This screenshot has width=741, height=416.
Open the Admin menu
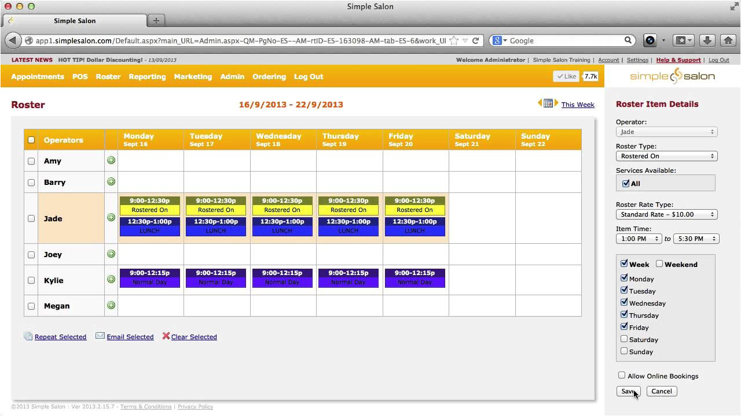pos(232,76)
